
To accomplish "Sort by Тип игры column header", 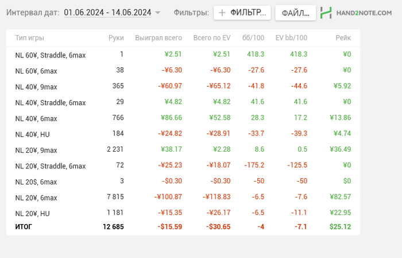I will [x=29, y=38].
